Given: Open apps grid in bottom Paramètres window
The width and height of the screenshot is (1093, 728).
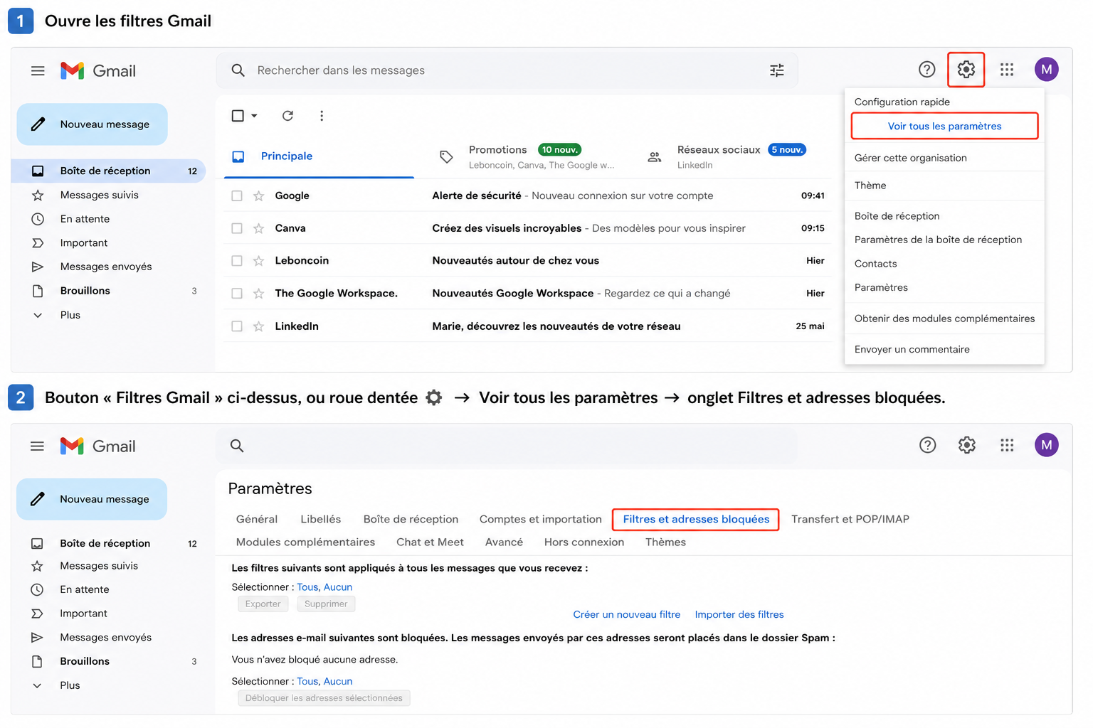Looking at the screenshot, I should pos(1006,445).
